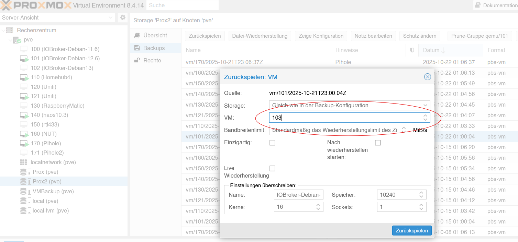This screenshot has width=518, height=242.
Task: Enable the Einzigartig checkbox
Action: point(272,143)
